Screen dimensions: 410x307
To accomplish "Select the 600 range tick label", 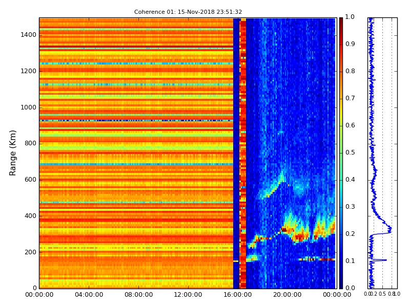I will [31, 180].
